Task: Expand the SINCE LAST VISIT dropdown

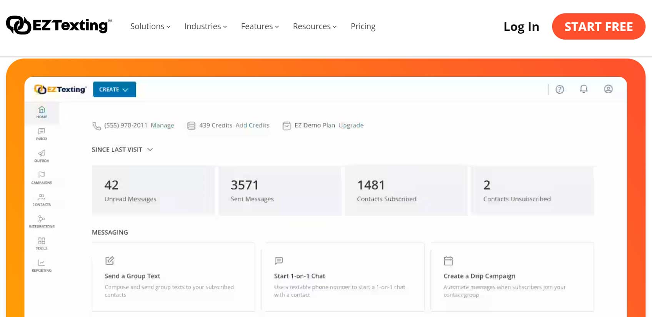Action: (122, 149)
